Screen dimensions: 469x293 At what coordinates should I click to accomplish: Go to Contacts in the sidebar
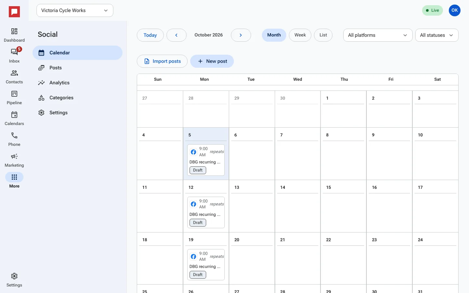point(14,77)
